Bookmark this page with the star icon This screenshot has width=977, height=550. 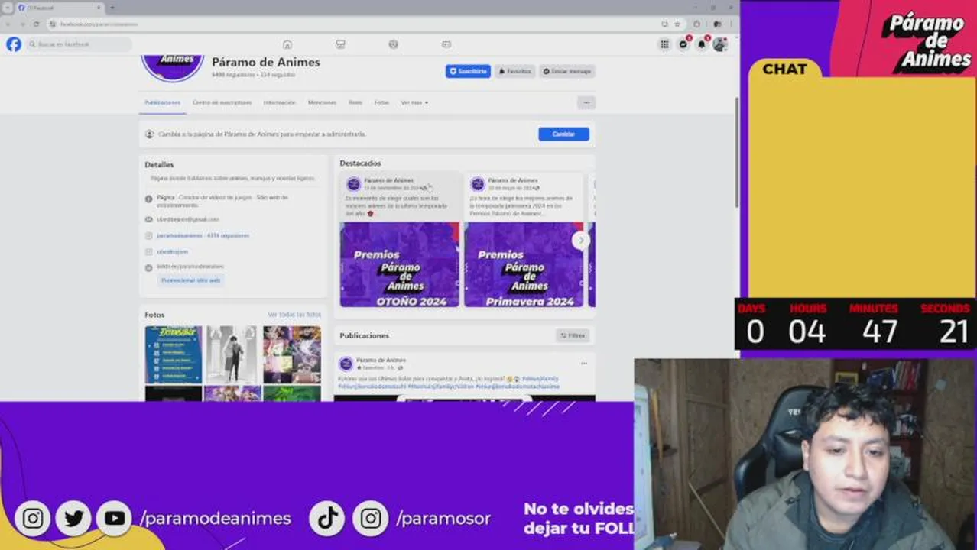click(x=677, y=24)
